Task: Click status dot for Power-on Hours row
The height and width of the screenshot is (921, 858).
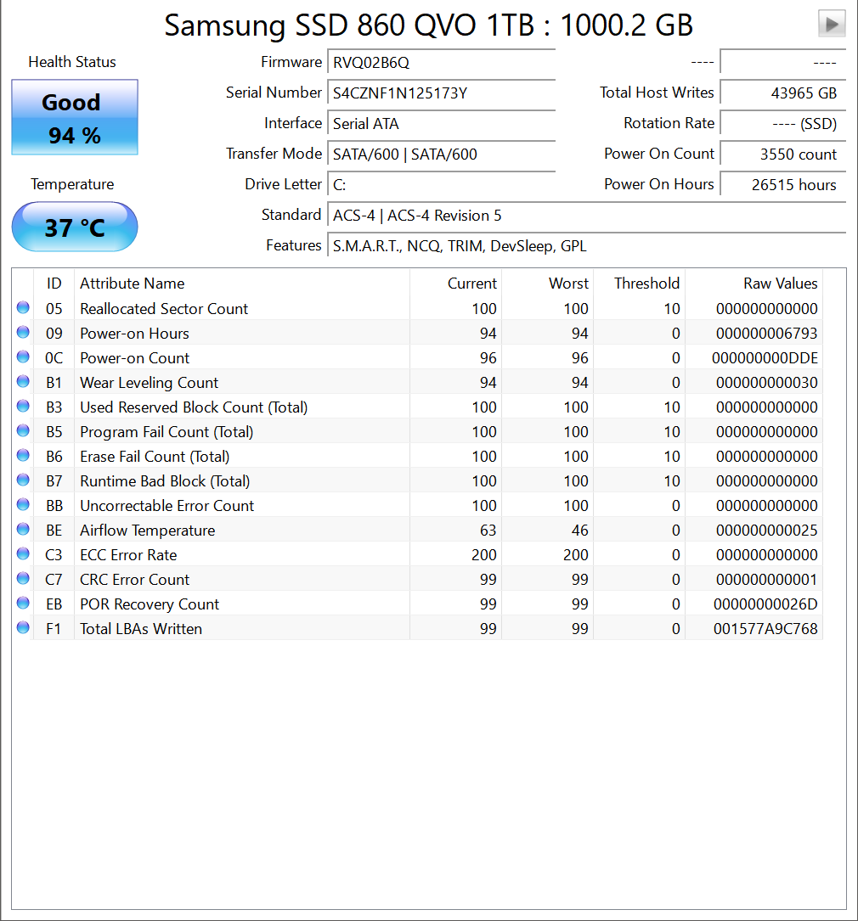Action: (23, 333)
